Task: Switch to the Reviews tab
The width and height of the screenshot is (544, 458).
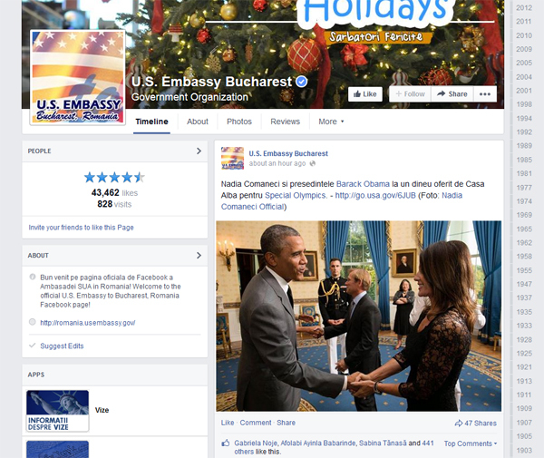Action: click(x=285, y=122)
